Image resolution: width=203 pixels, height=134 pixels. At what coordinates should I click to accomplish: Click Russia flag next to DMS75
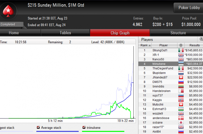[x=181, y=82]
